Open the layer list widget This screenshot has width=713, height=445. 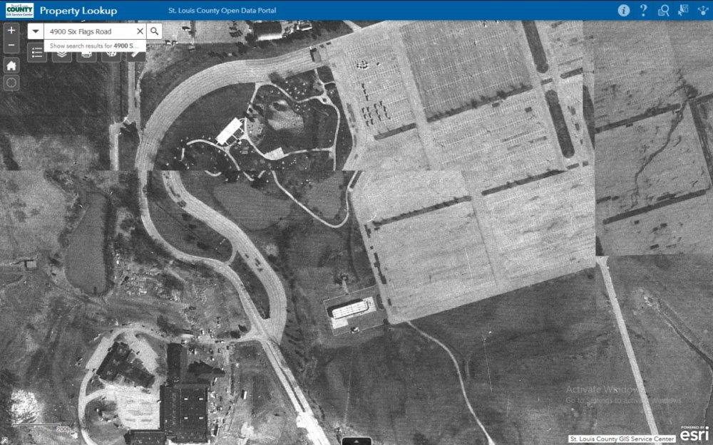tap(62, 54)
